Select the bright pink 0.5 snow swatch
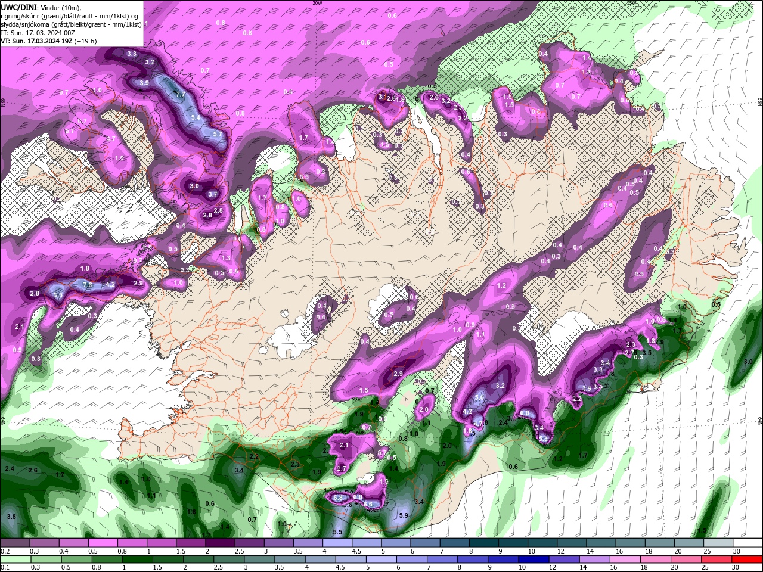 tap(103, 543)
